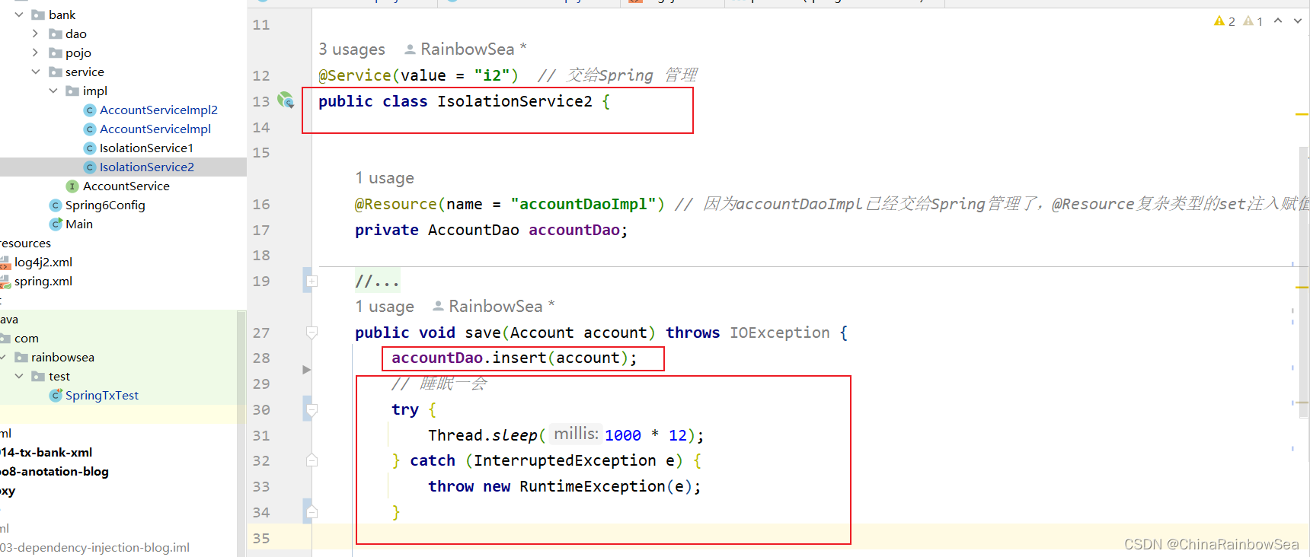The height and width of the screenshot is (557, 1310).
Task: Click RainbowSea author hint above class
Action: pyautogui.click(x=465, y=49)
